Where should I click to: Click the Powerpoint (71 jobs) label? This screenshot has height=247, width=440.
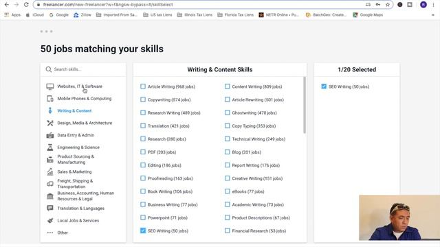coord(168,217)
